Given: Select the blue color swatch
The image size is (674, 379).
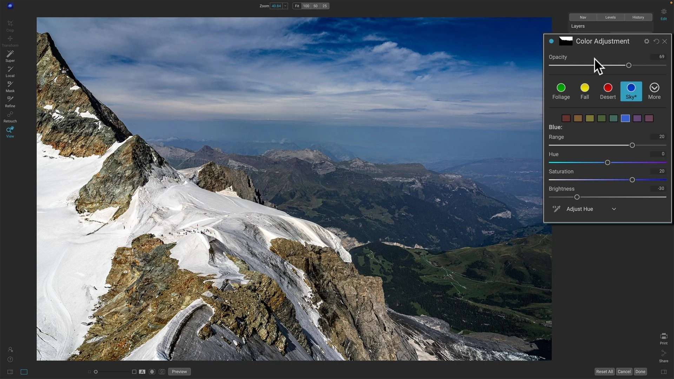Looking at the screenshot, I should click(625, 118).
